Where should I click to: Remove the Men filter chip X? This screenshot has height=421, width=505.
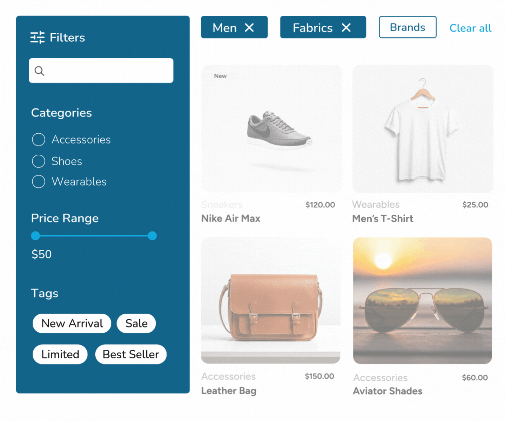point(249,27)
